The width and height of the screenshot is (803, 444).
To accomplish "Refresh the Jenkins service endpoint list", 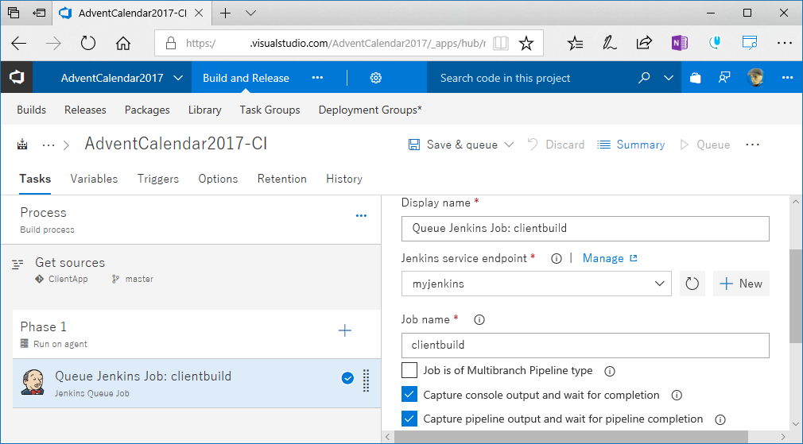I will coord(692,284).
